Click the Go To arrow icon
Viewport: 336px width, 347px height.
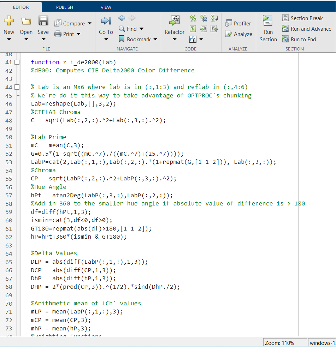106,21
